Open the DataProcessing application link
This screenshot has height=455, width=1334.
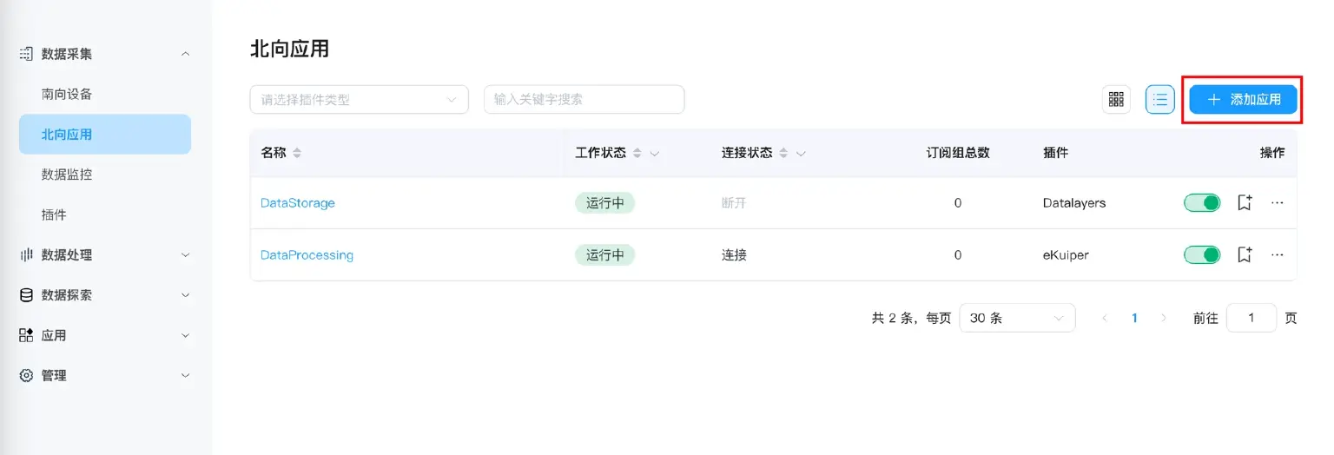click(x=307, y=255)
